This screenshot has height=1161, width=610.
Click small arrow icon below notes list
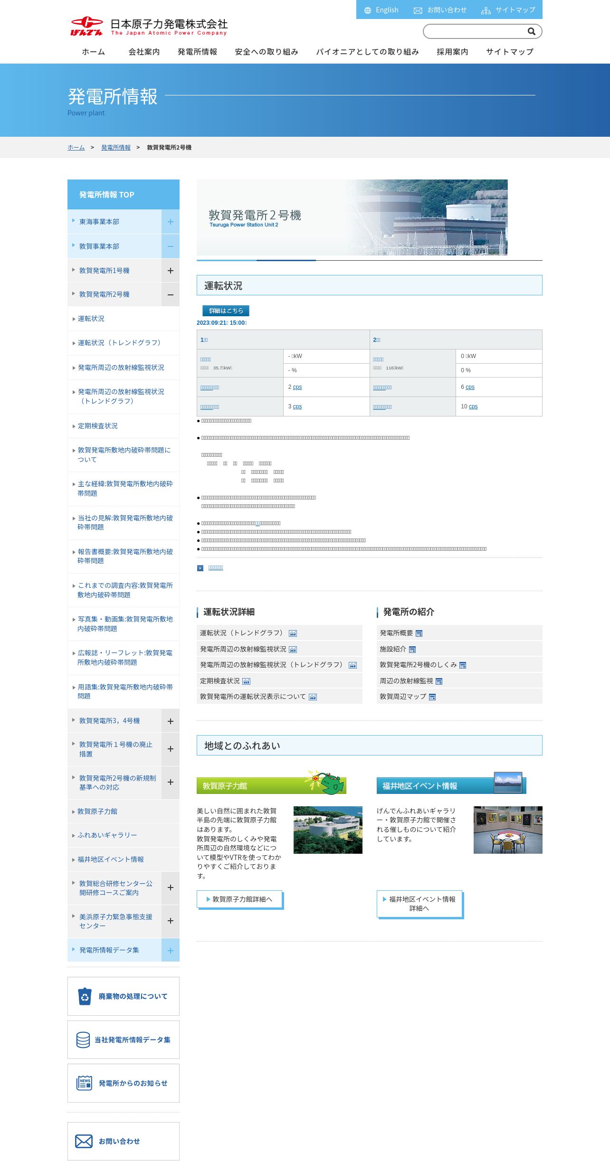200,568
